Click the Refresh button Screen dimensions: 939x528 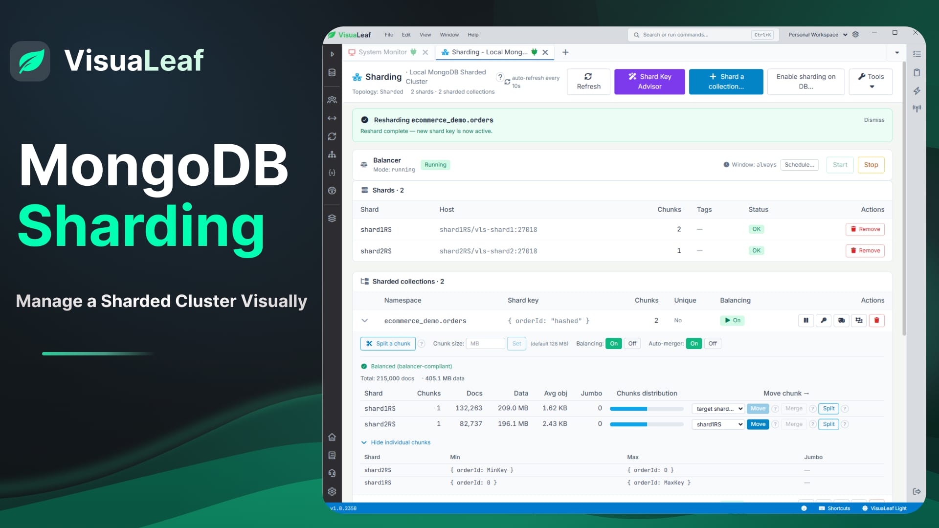point(588,82)
